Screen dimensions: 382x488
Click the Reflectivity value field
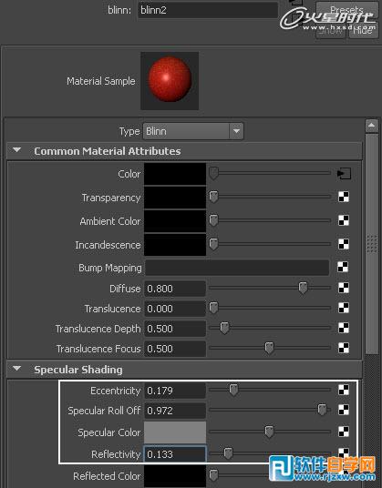[x=175, y=454]
